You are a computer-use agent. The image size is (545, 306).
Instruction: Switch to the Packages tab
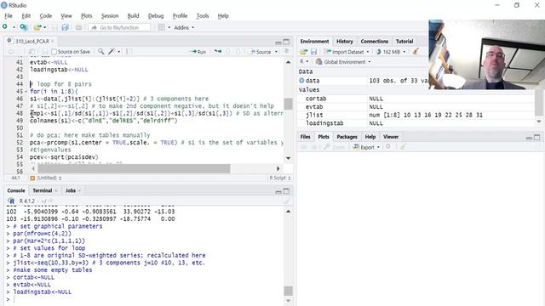pyautogui.click(x=347, y=137)
